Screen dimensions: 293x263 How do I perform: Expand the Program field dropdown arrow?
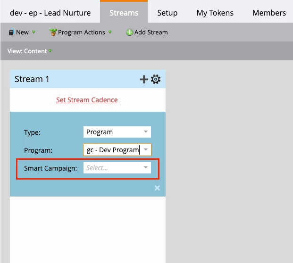[x=146, y=149]
